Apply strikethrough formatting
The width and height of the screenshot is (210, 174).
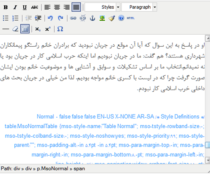35,7
